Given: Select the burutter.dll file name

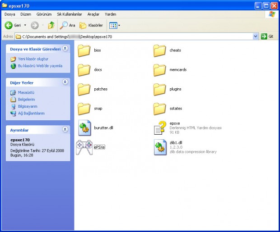Looking at the screenshot, I should coord(103,128).
